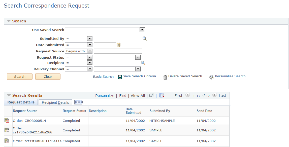Image resolution: width=289 pixels, height=147 pixels.
Task: Click the Search button
Action: pos(20,77)
